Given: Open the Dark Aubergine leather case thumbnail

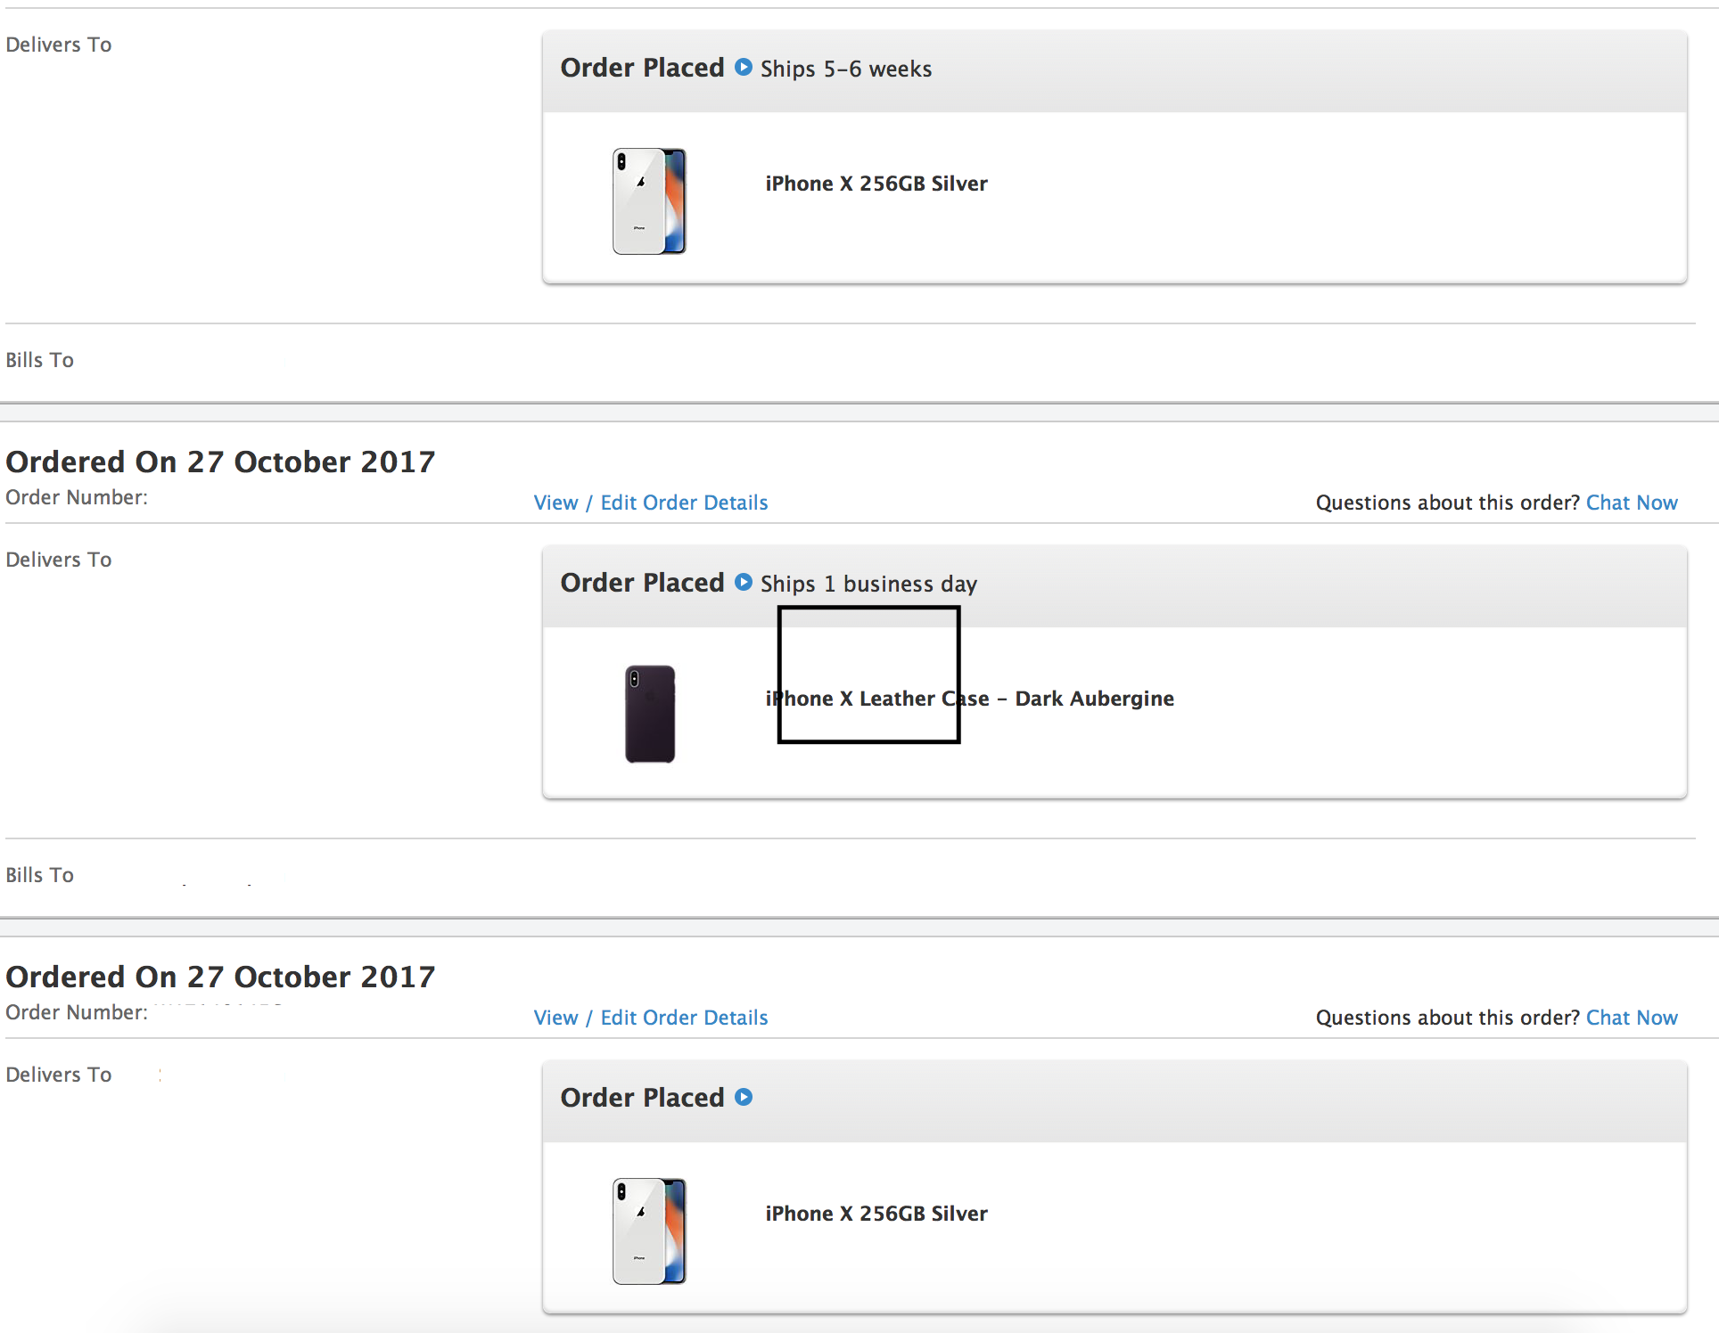Looking at the screenshot, I should pos(650,714).
